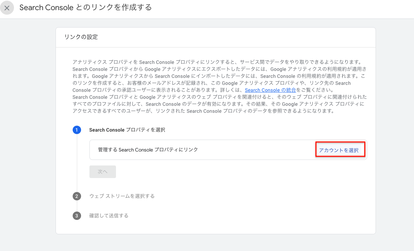Viewport: 414px width, 251px height.
Task: Select step 3 circle icon
Action: [77, 216]
